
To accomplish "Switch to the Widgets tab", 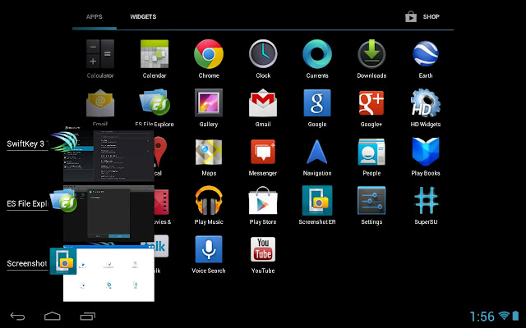I will pos(143,16).
